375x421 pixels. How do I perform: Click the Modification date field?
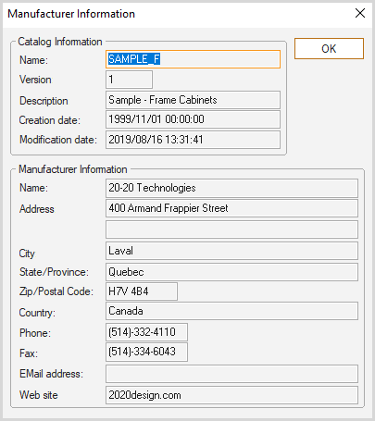click(193, 140)
